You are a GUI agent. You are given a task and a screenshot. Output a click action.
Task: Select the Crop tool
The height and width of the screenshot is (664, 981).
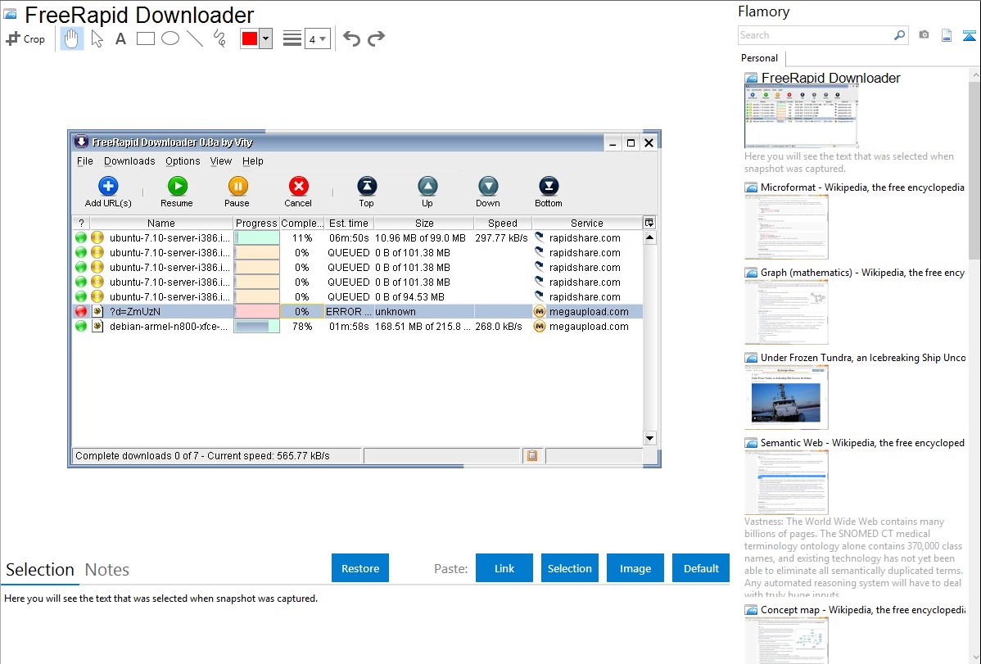25,38
